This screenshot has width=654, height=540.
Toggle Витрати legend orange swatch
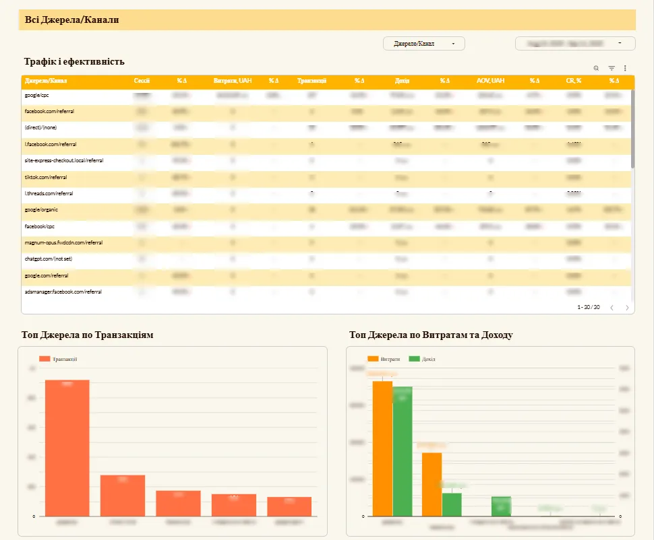tap(373, 360)
